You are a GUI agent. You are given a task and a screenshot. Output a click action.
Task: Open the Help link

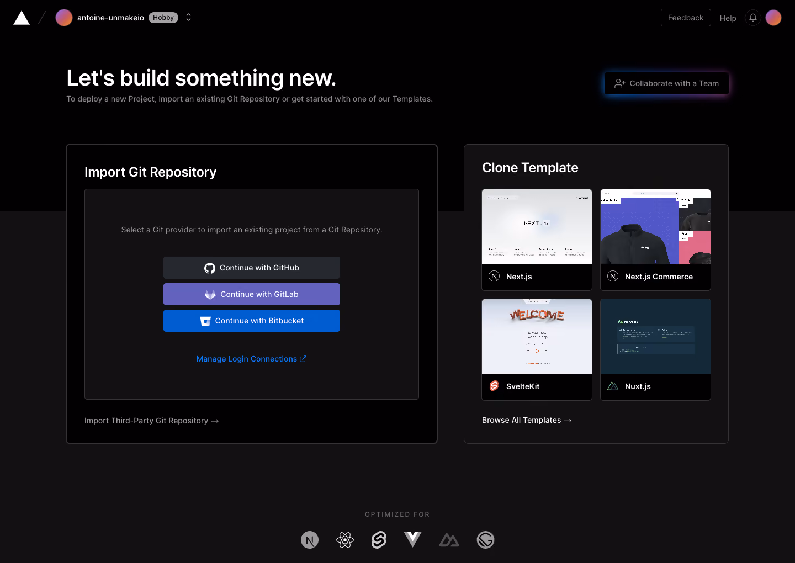tap(728, 18)
